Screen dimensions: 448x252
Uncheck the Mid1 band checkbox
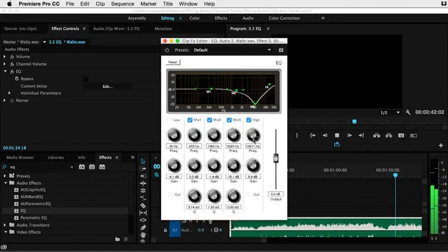pyautogui.click(x=190, y=120)
